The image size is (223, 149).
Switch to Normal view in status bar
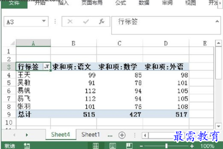pyautogui.click(x=96, y=146)
